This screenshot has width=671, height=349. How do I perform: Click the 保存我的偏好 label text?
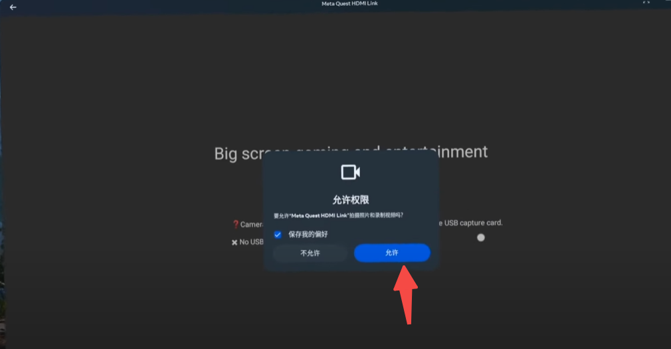308,234
